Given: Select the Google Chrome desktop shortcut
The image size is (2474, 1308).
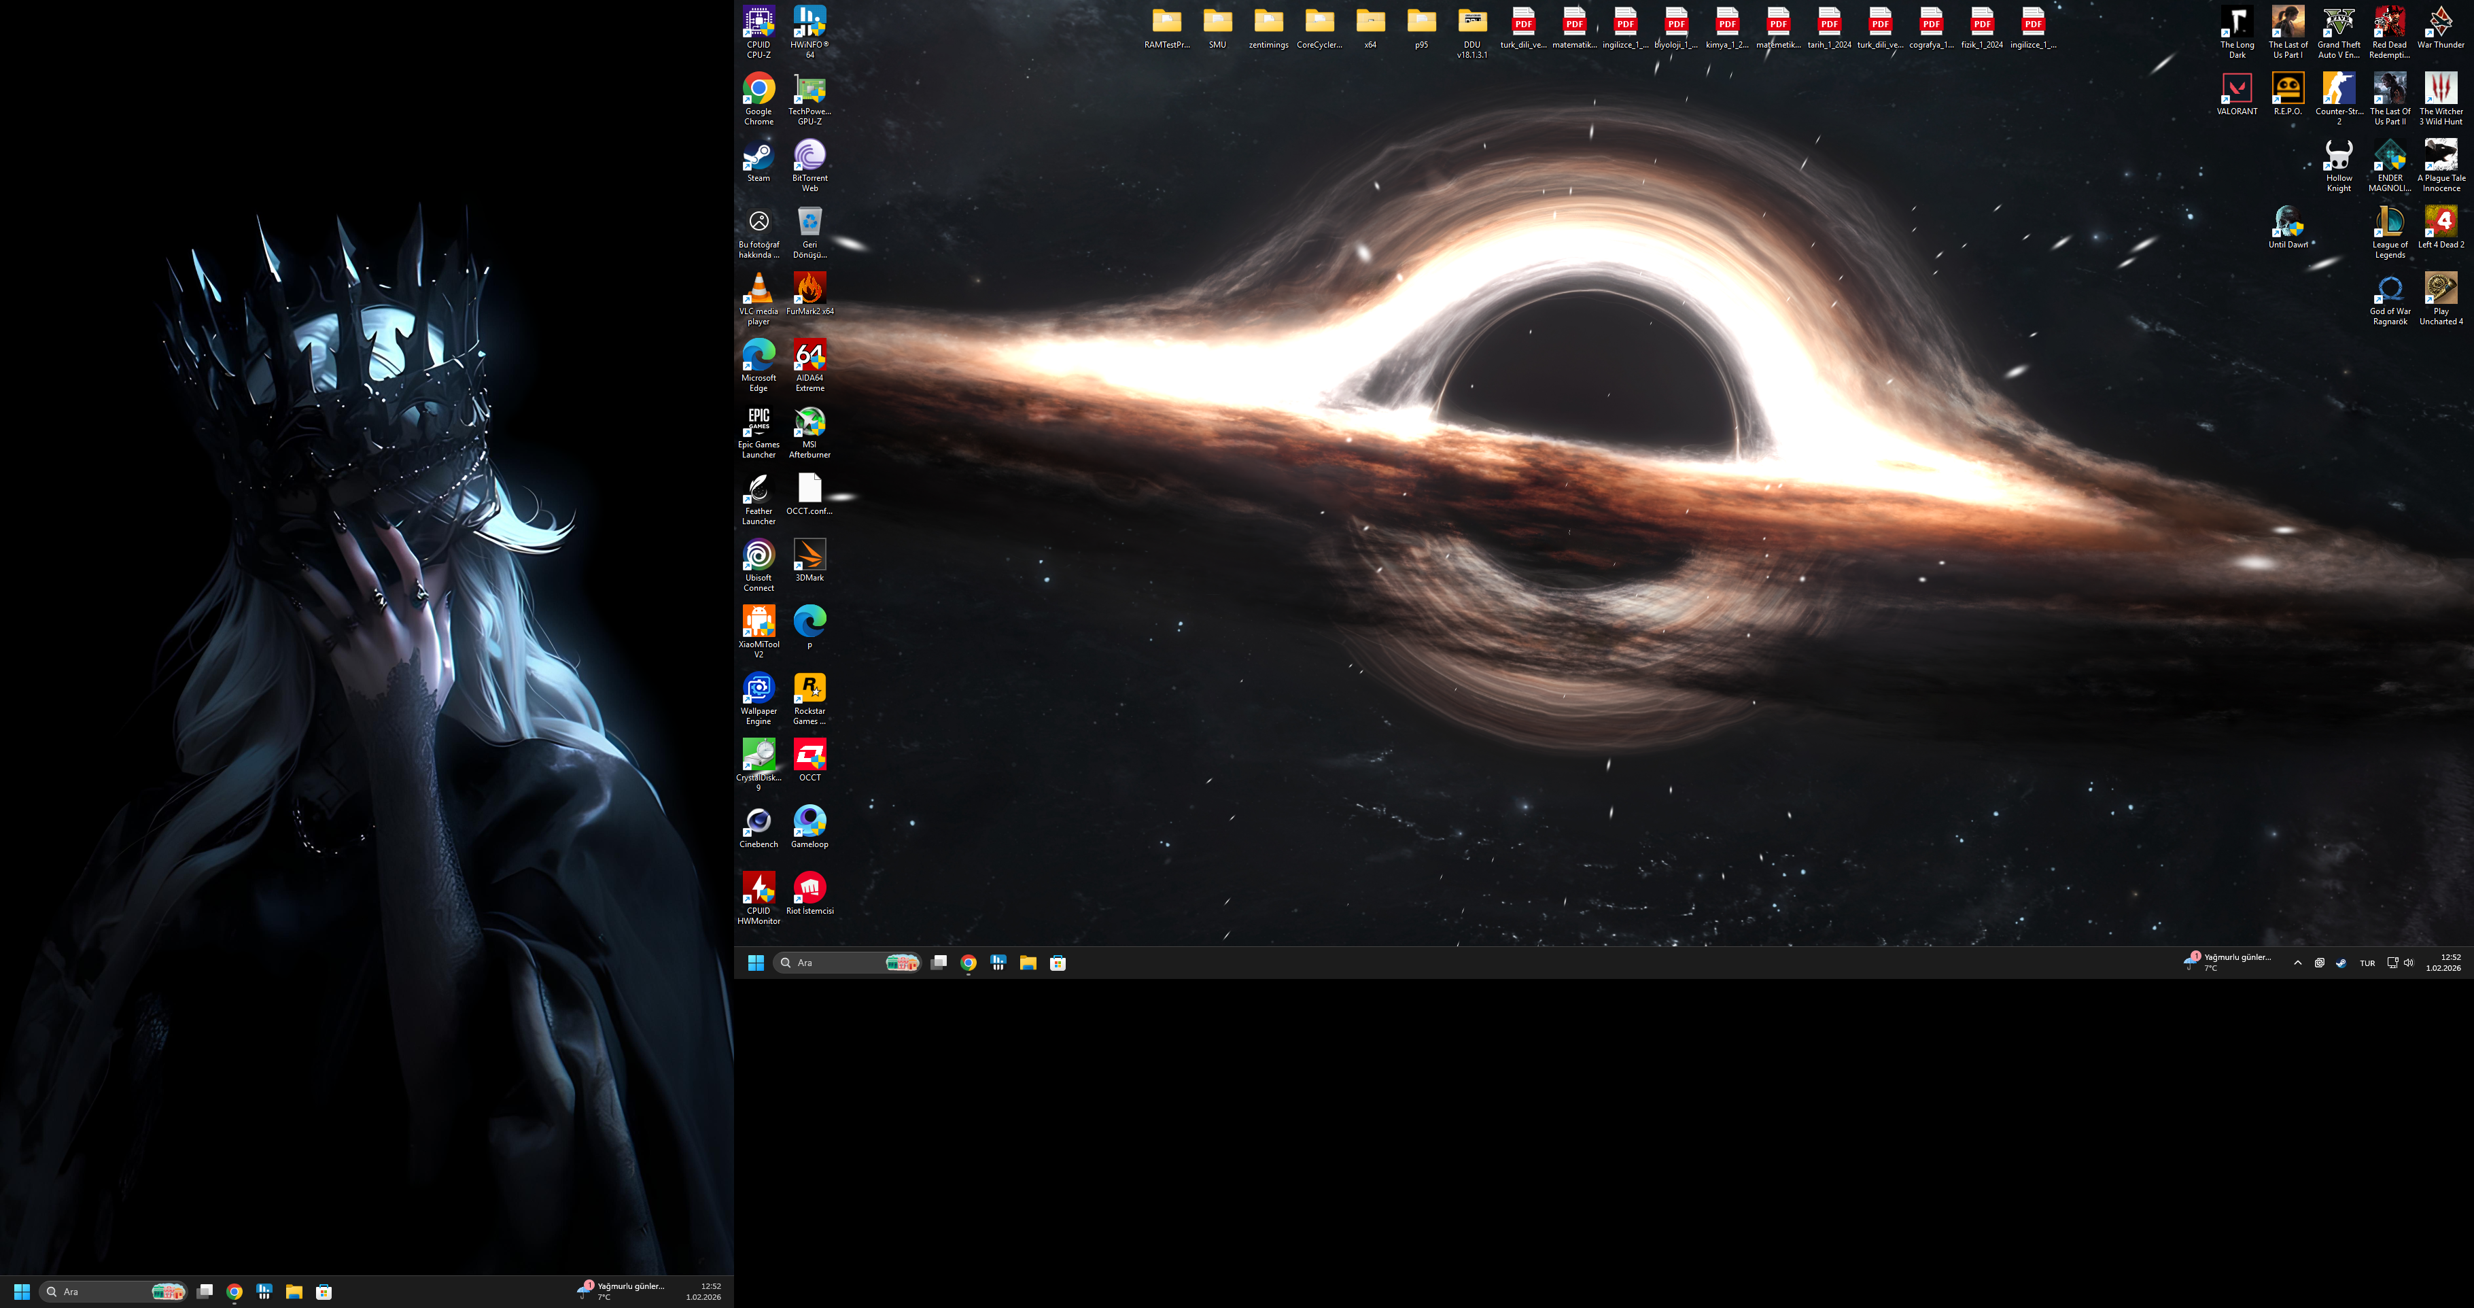Looking at the screenshot, I should click(x=759, y=99).
